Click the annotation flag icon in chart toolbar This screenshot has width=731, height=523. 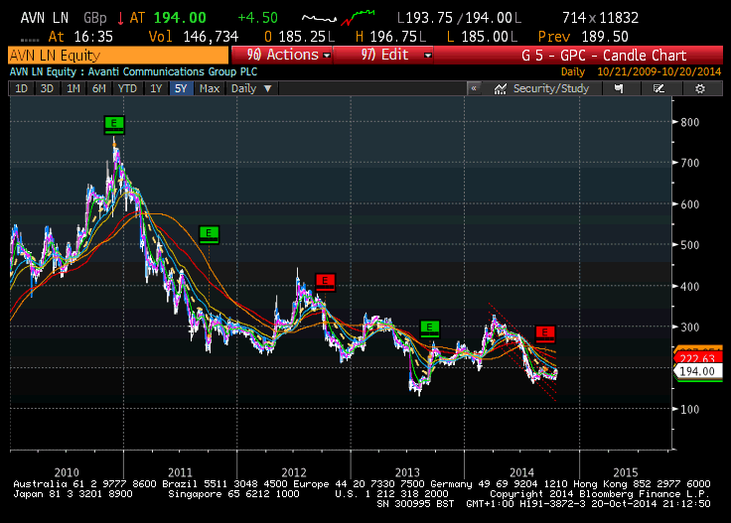[619, 88]
